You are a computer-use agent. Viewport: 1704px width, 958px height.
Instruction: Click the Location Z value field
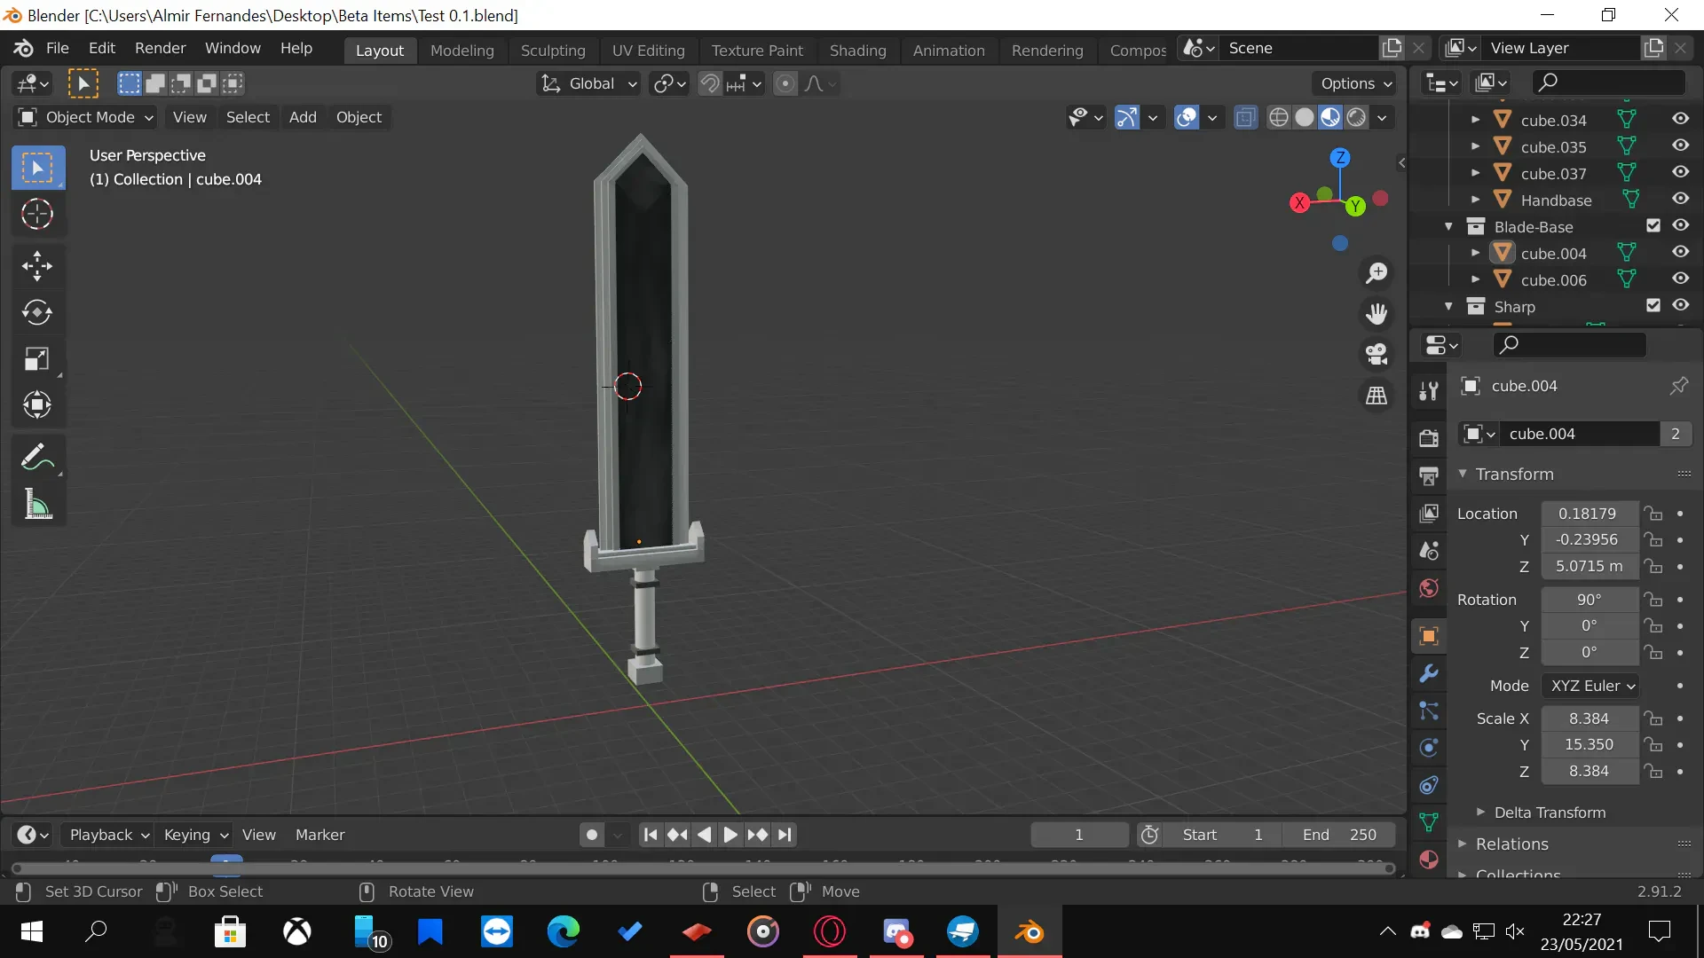1589,566
